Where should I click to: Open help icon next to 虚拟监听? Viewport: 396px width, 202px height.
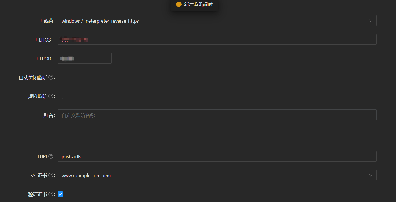pos(51,96)
